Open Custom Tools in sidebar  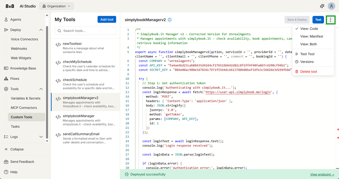click(x=27, y=117)
